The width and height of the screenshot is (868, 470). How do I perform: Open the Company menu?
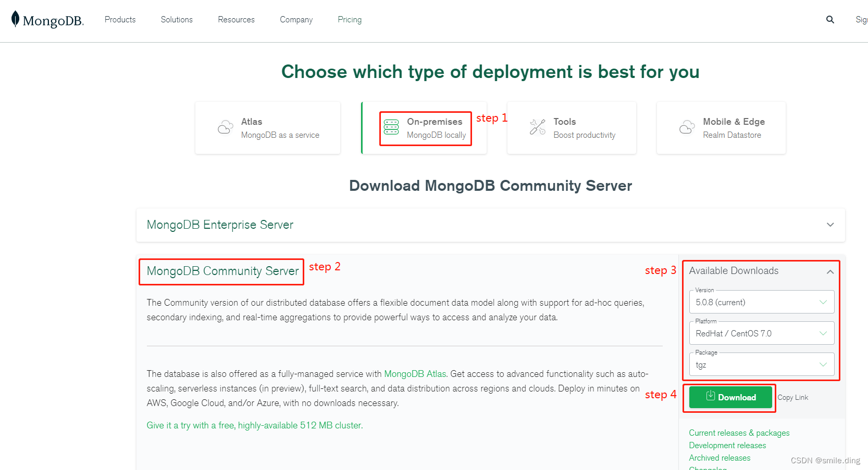[296, 20]
